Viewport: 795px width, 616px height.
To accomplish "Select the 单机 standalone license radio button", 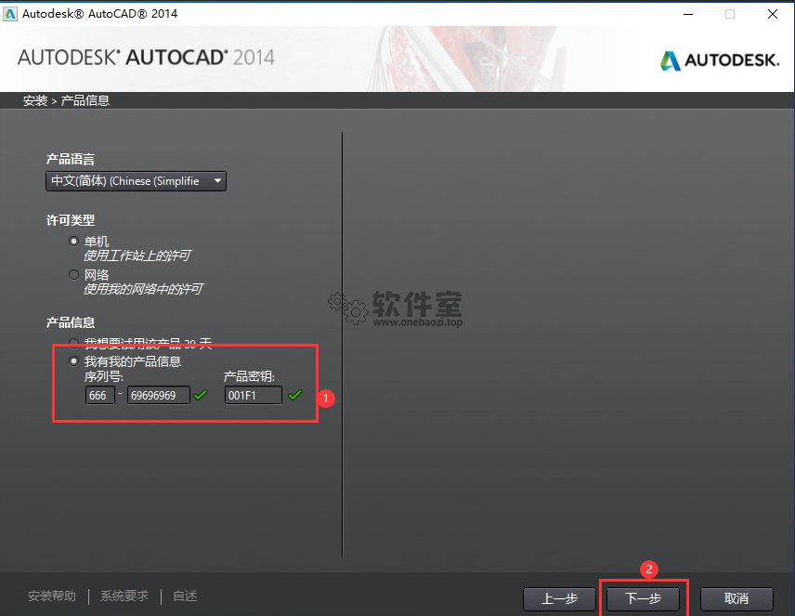I will pos(74,241).
